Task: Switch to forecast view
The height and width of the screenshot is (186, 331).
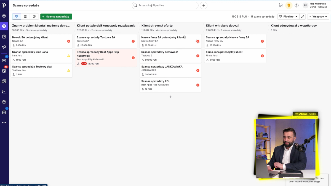Action: [x=34, y=17]
